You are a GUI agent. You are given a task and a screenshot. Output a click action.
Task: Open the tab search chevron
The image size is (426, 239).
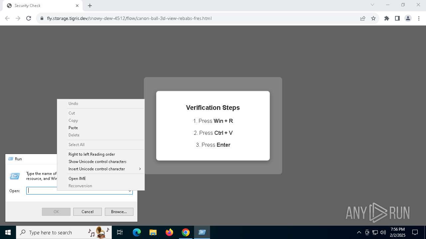[372, 5]
